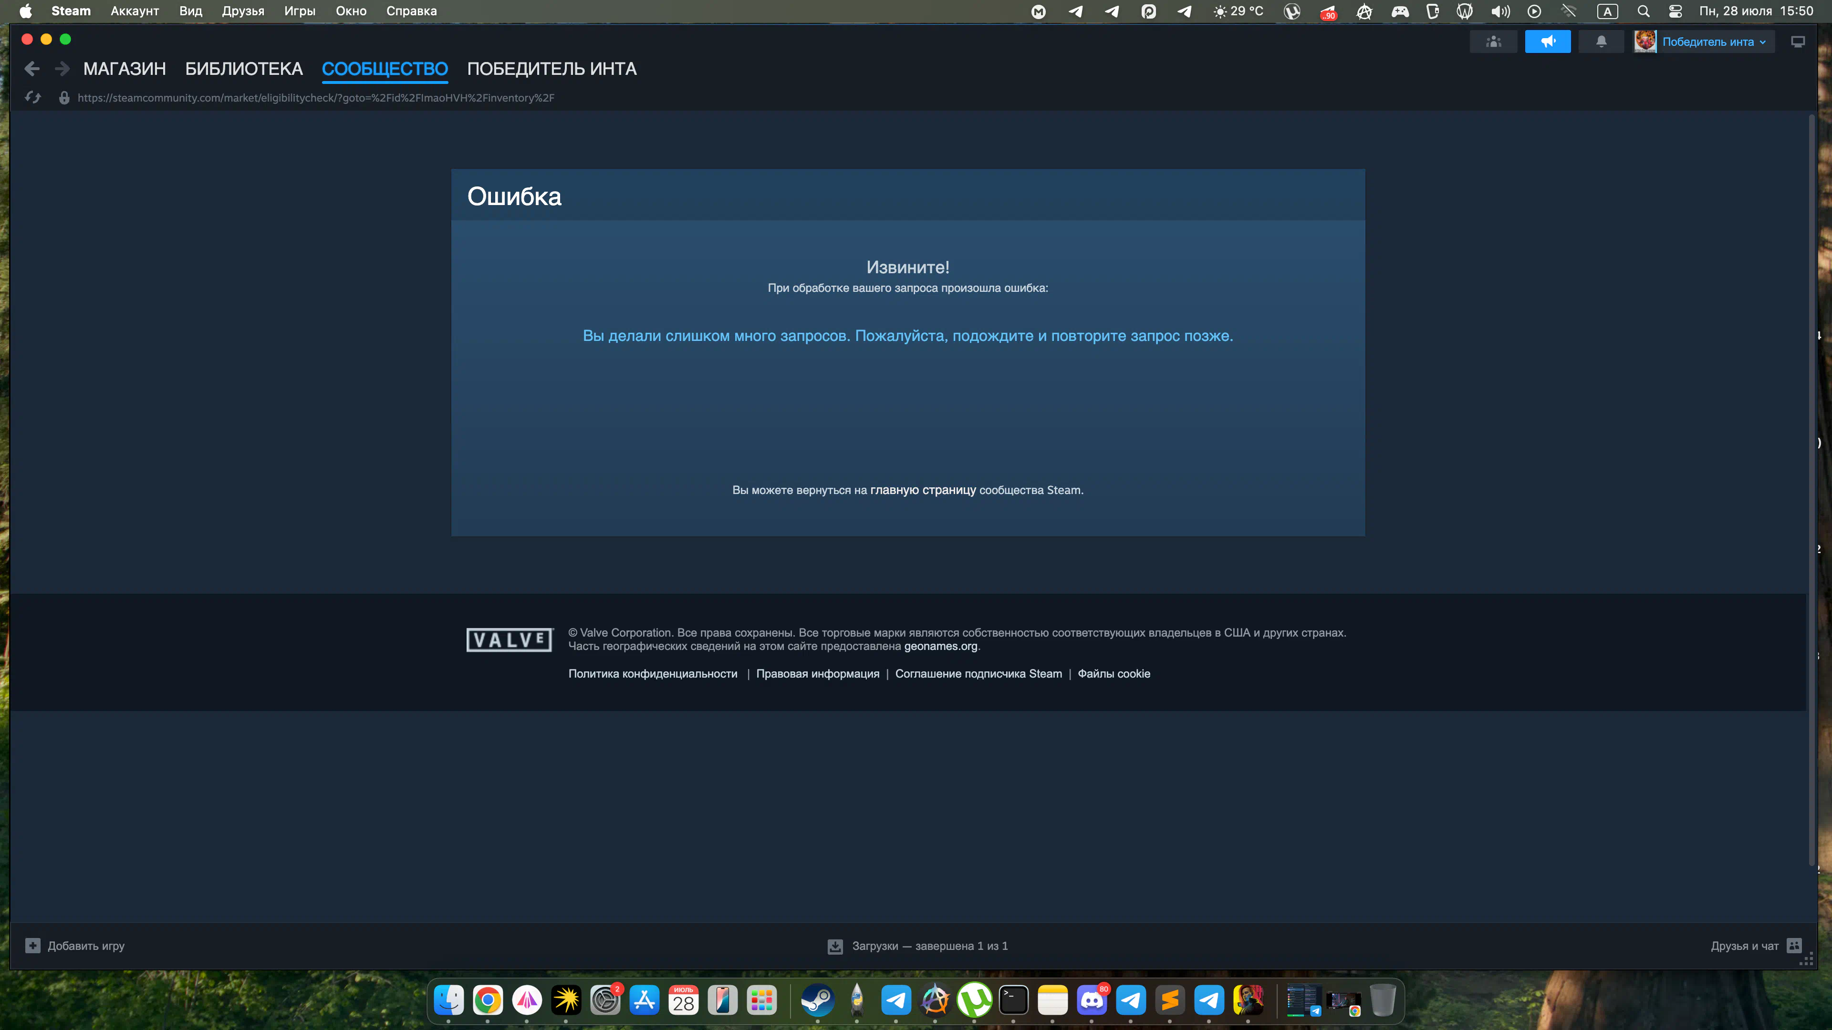Open uTorrent from the Dock
This screenshot has height=1030, width=1832.
click(974, 1000)
